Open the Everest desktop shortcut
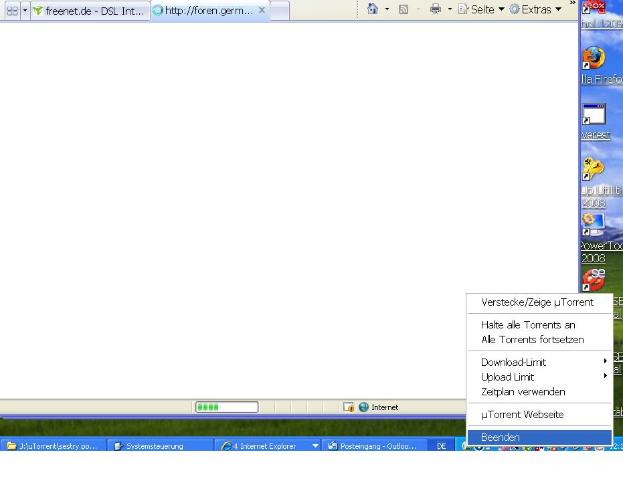Screen dimensions: 623x501 [593, 114]
